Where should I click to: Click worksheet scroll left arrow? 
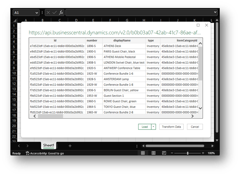[x=143, y=146]
